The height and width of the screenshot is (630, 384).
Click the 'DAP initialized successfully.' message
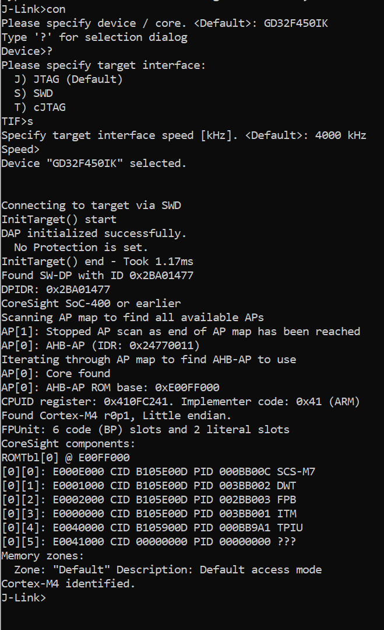click(94, 233)
